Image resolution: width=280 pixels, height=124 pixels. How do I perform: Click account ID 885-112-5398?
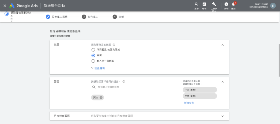(261, 4)
